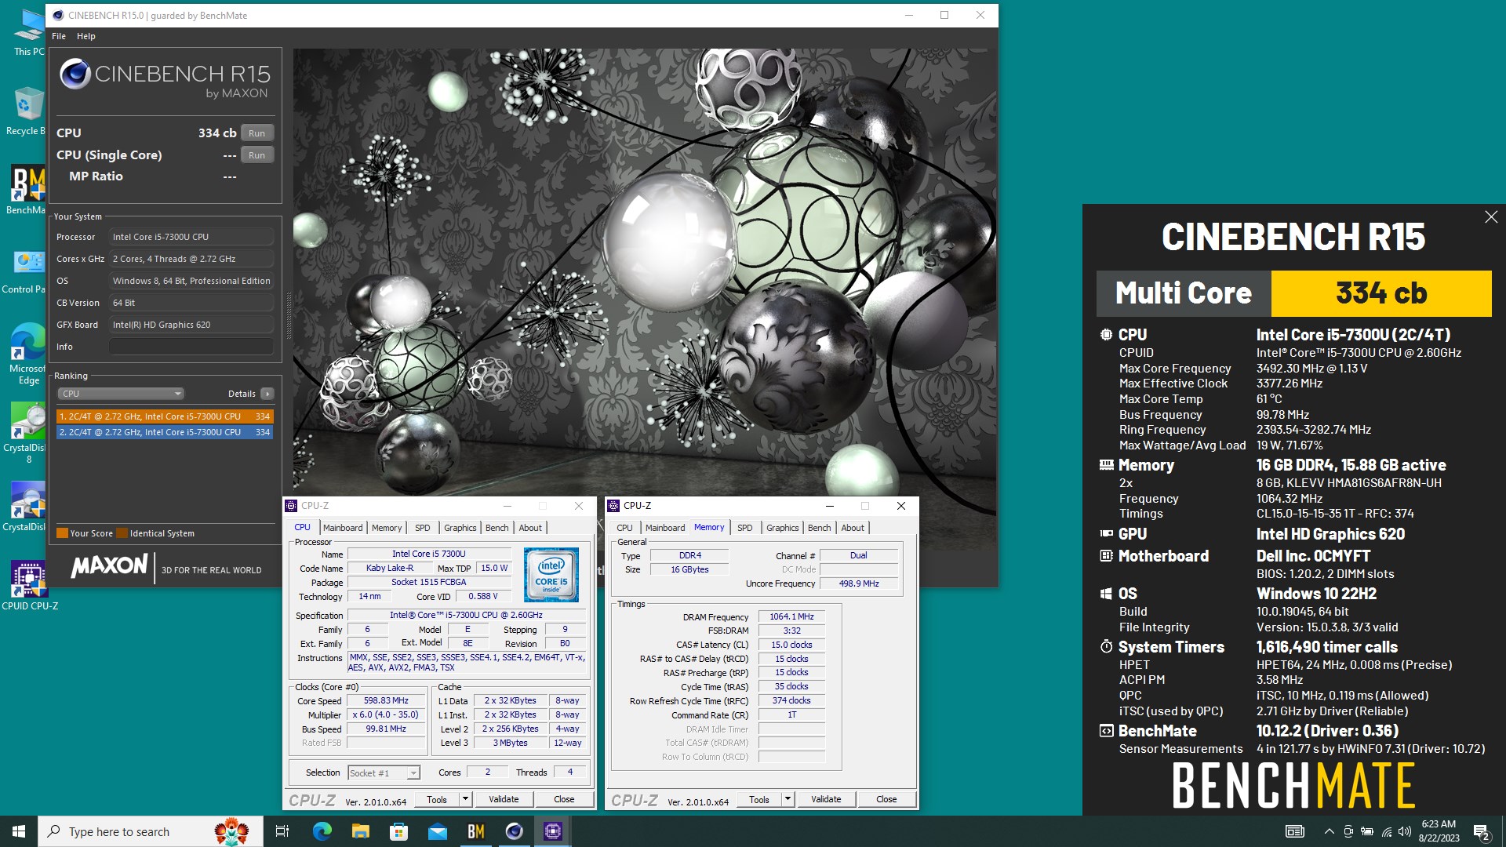Open Bench tab in right CPU-Z

pos(820,528)
